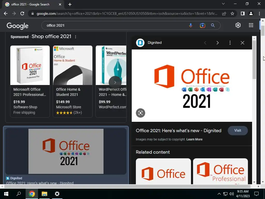The height and width of the screenshot is (199, 265).
Task: Click the address bar URL
Action: pos(127,13)
